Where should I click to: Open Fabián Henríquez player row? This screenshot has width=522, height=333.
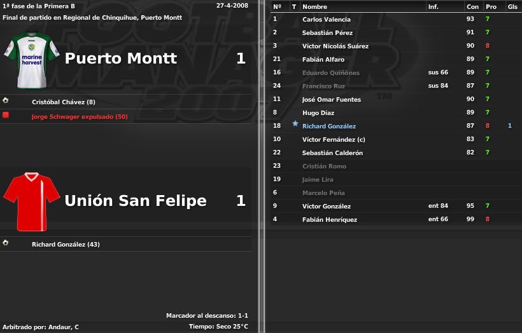(396, 219)
